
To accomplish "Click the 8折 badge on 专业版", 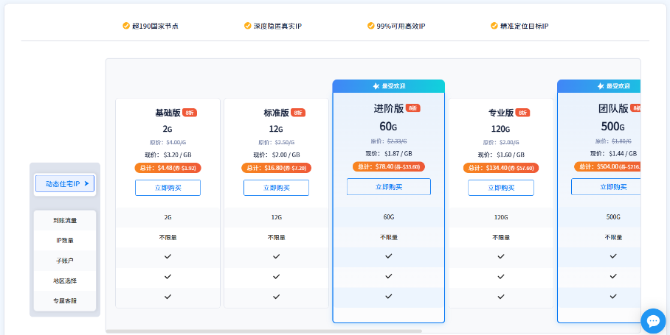I will pos(522,113).
